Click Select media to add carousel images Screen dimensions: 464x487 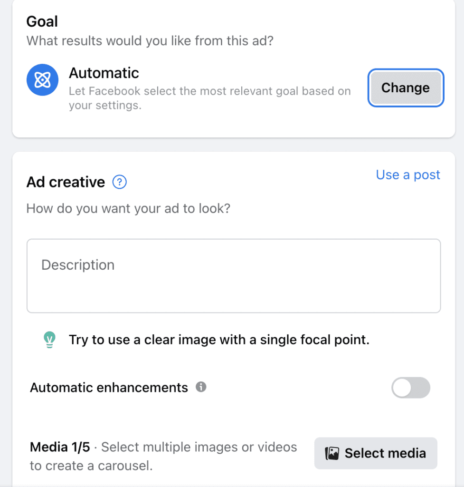pyautogui.click(x=375, y=453)
